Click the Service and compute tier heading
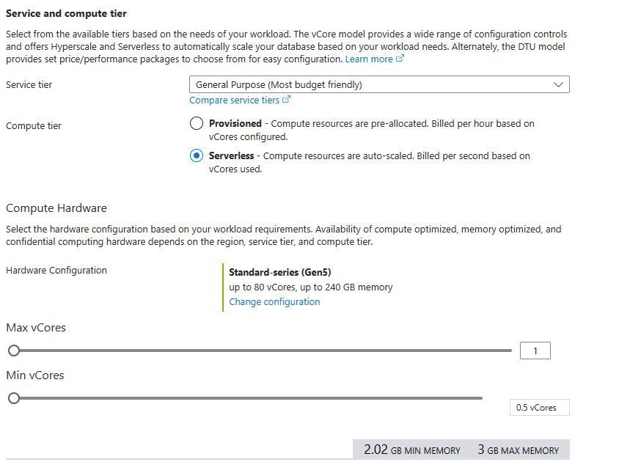619x462 pixels. [x=66, y=14]
